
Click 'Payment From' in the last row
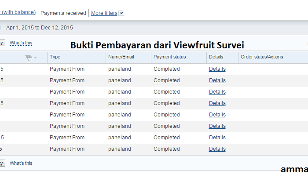pyautogui.click(x=67, y=149)
